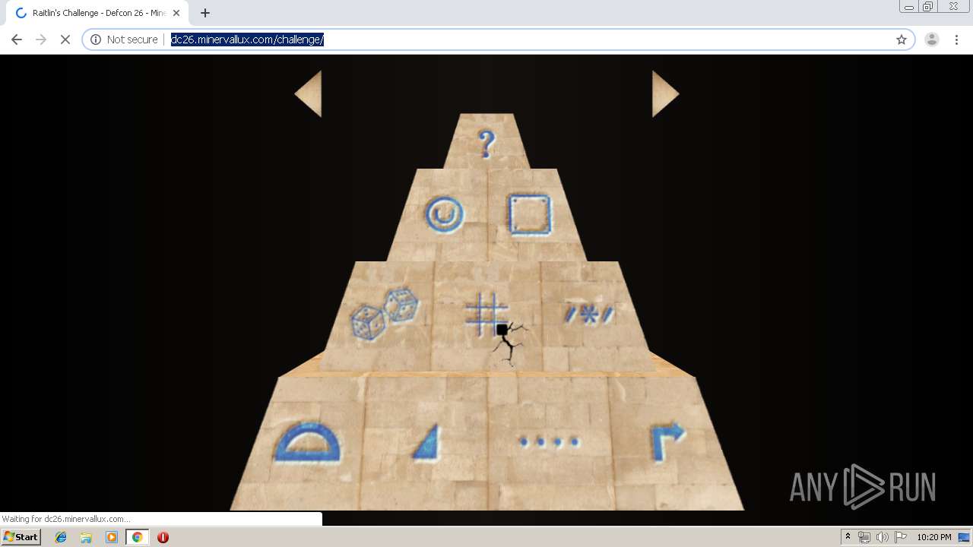Launch Internet Explorer from taskbar
The image size is (973, 547).
coord(61,537)
